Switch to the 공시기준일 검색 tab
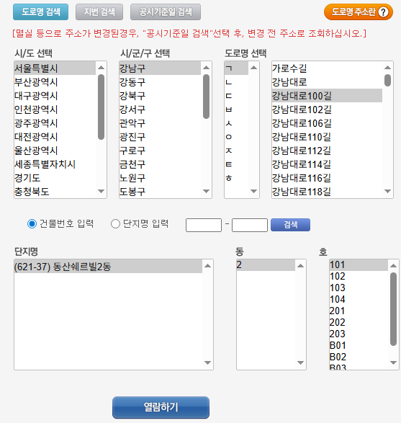The image size is (401, 423). 166,12
